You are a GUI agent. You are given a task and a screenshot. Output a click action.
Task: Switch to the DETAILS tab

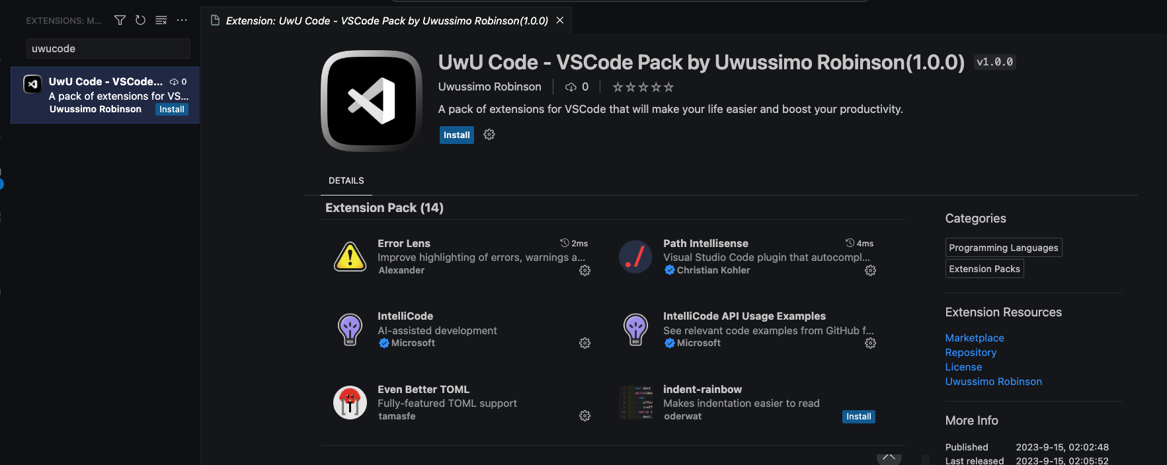point(346,180)
